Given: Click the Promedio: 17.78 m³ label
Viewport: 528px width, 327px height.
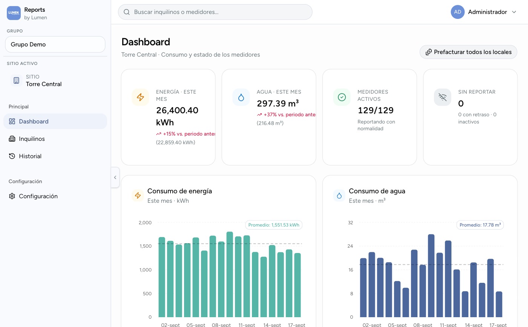Looking at the screenshot, I should coord(480,225).
